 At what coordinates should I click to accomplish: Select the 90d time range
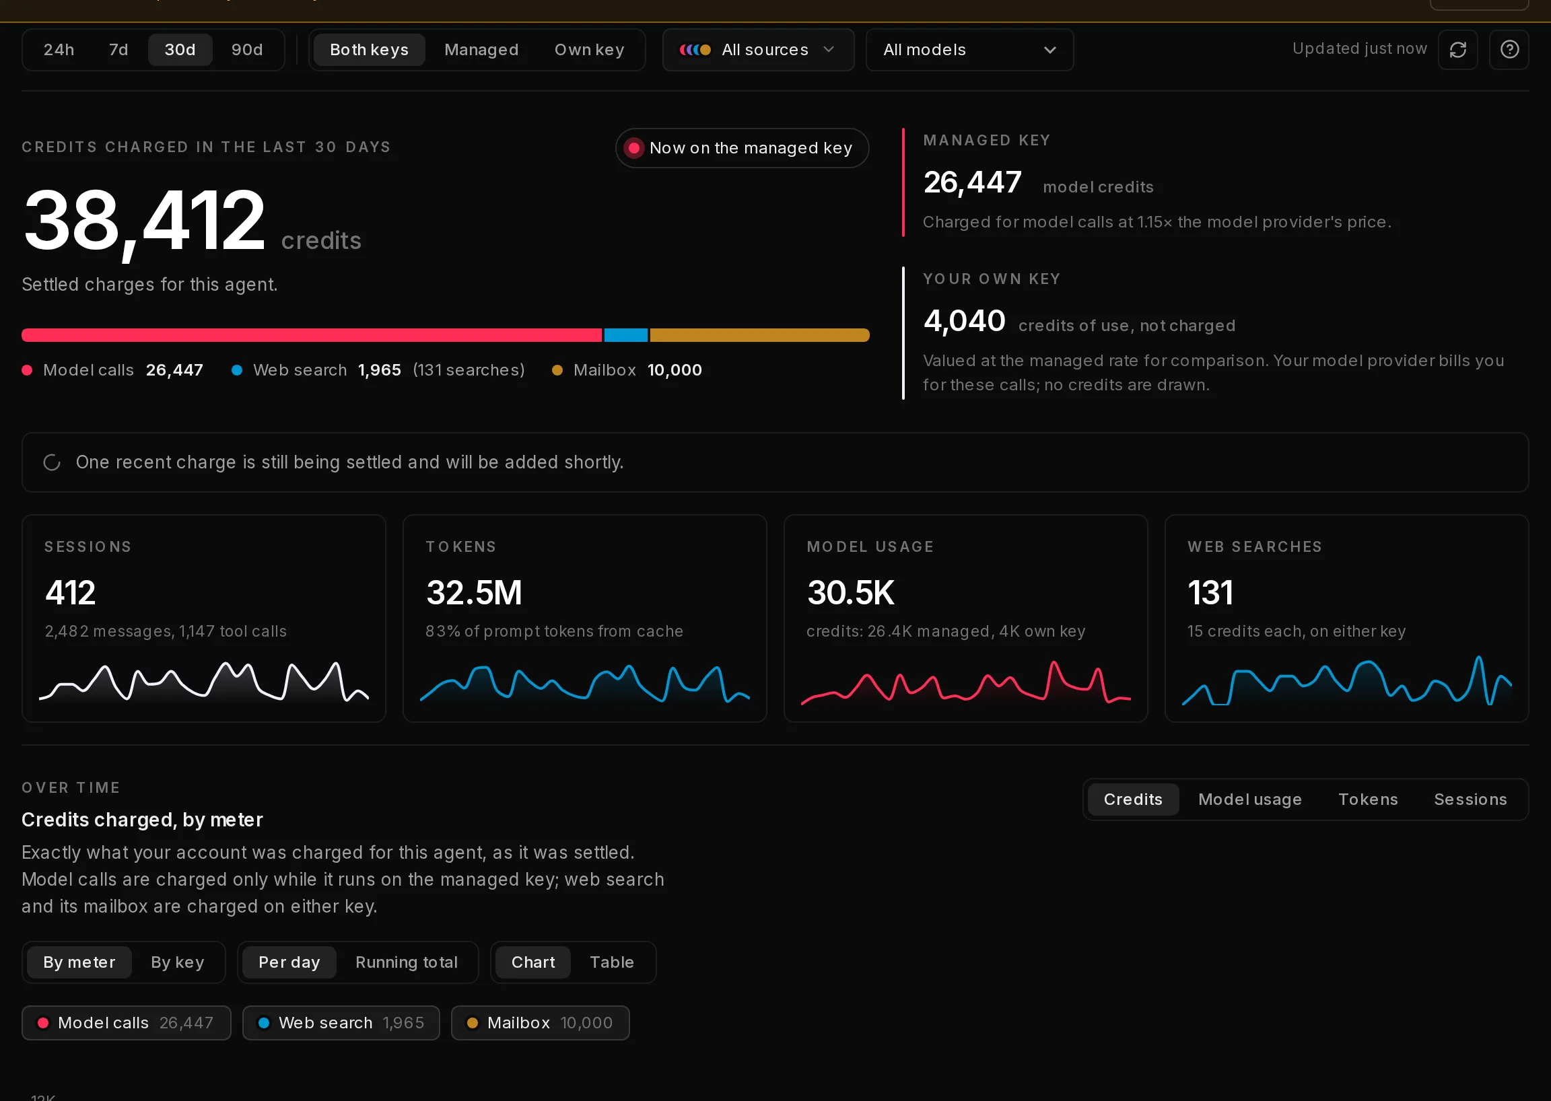(x=247, y=50)
